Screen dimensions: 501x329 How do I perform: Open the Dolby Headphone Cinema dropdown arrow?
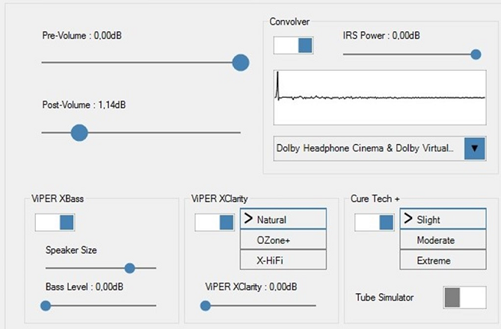[474, 148]
